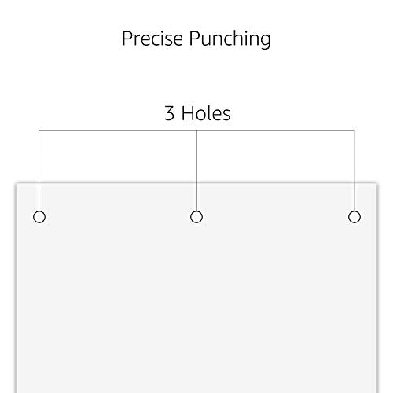Click the center vertical callout line

coord(196,171)
